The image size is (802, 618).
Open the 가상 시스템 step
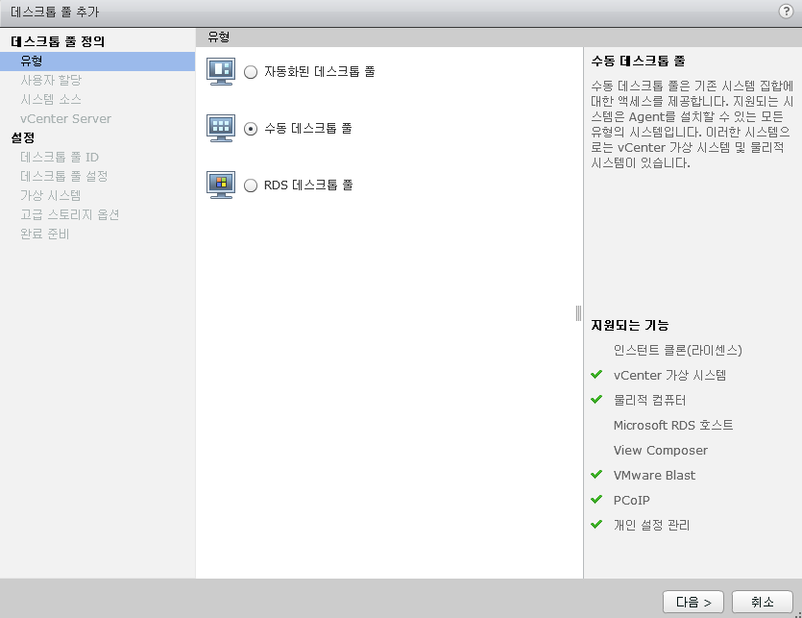(x=51, y=196)
